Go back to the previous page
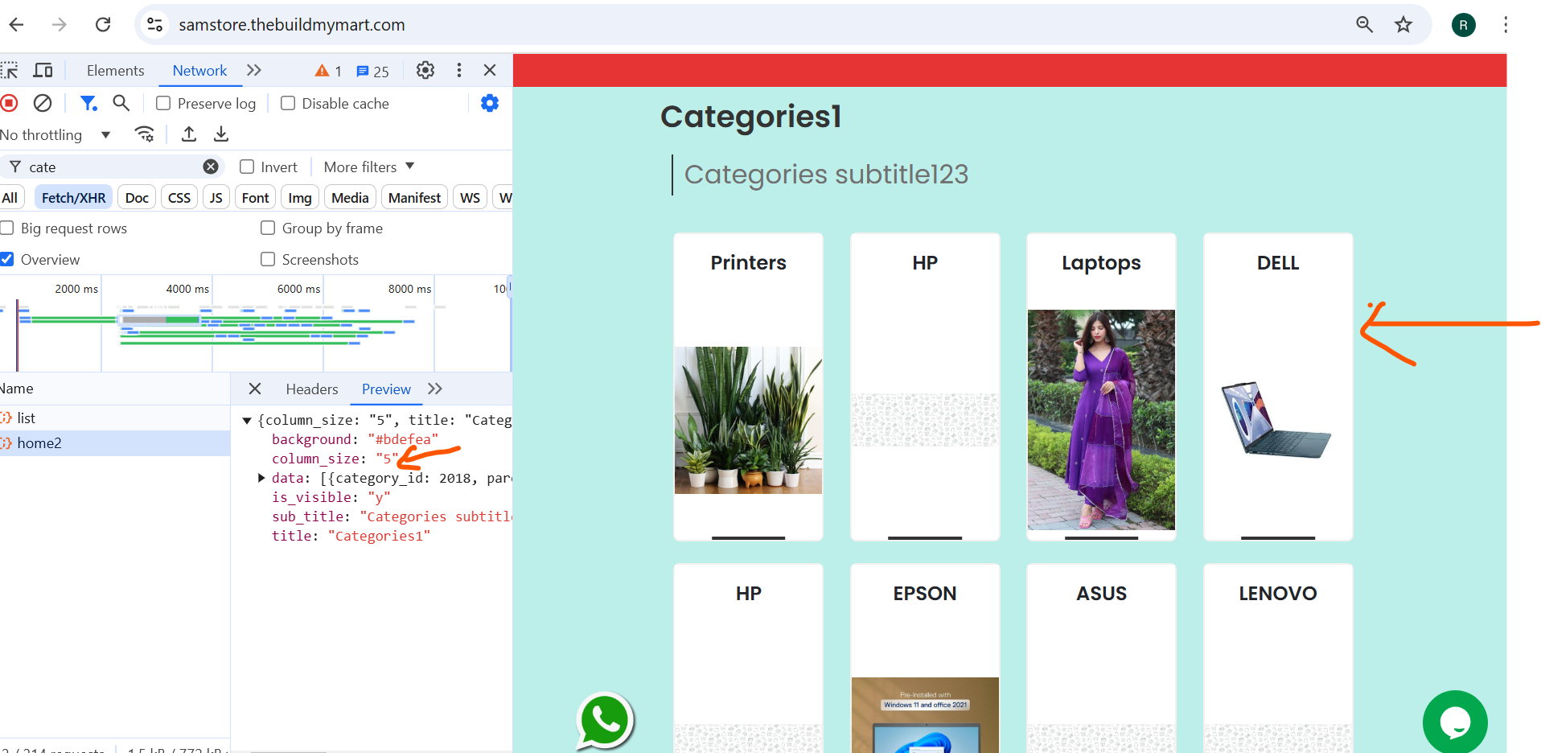Image resolution: width=1541 pixels, height=753 pixels. 17,25
